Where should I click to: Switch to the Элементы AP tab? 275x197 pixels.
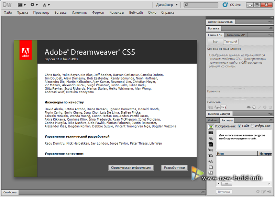(235, 35)
